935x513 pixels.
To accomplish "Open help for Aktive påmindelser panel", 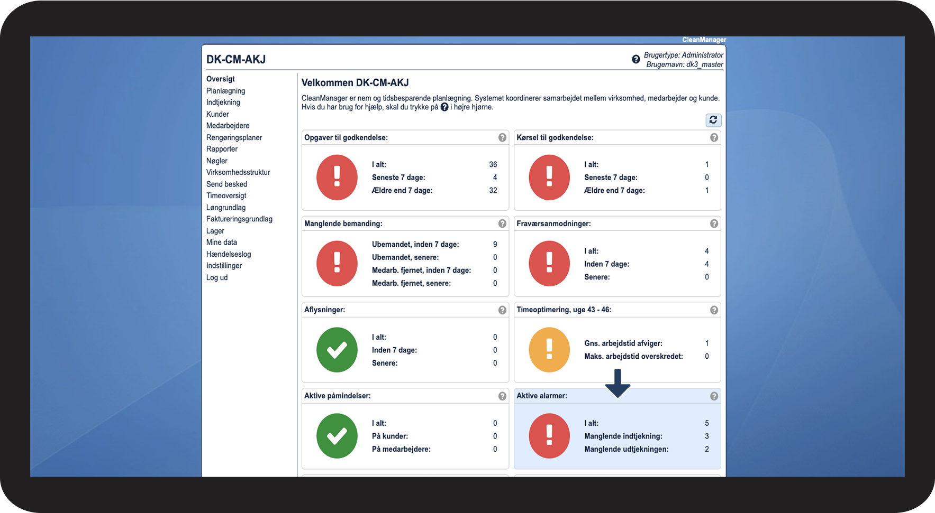I will [502, 396].
